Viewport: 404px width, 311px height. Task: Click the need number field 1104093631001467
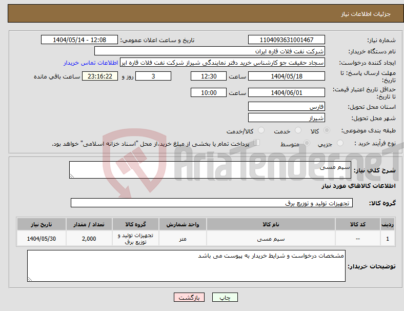(x=286, y=40)
